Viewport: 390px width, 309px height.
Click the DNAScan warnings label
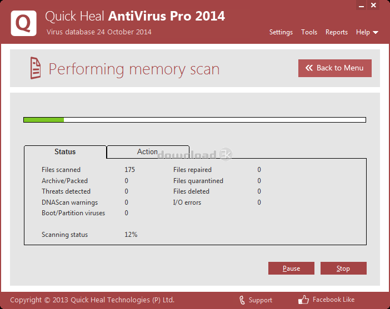click(x=69, y=202)
